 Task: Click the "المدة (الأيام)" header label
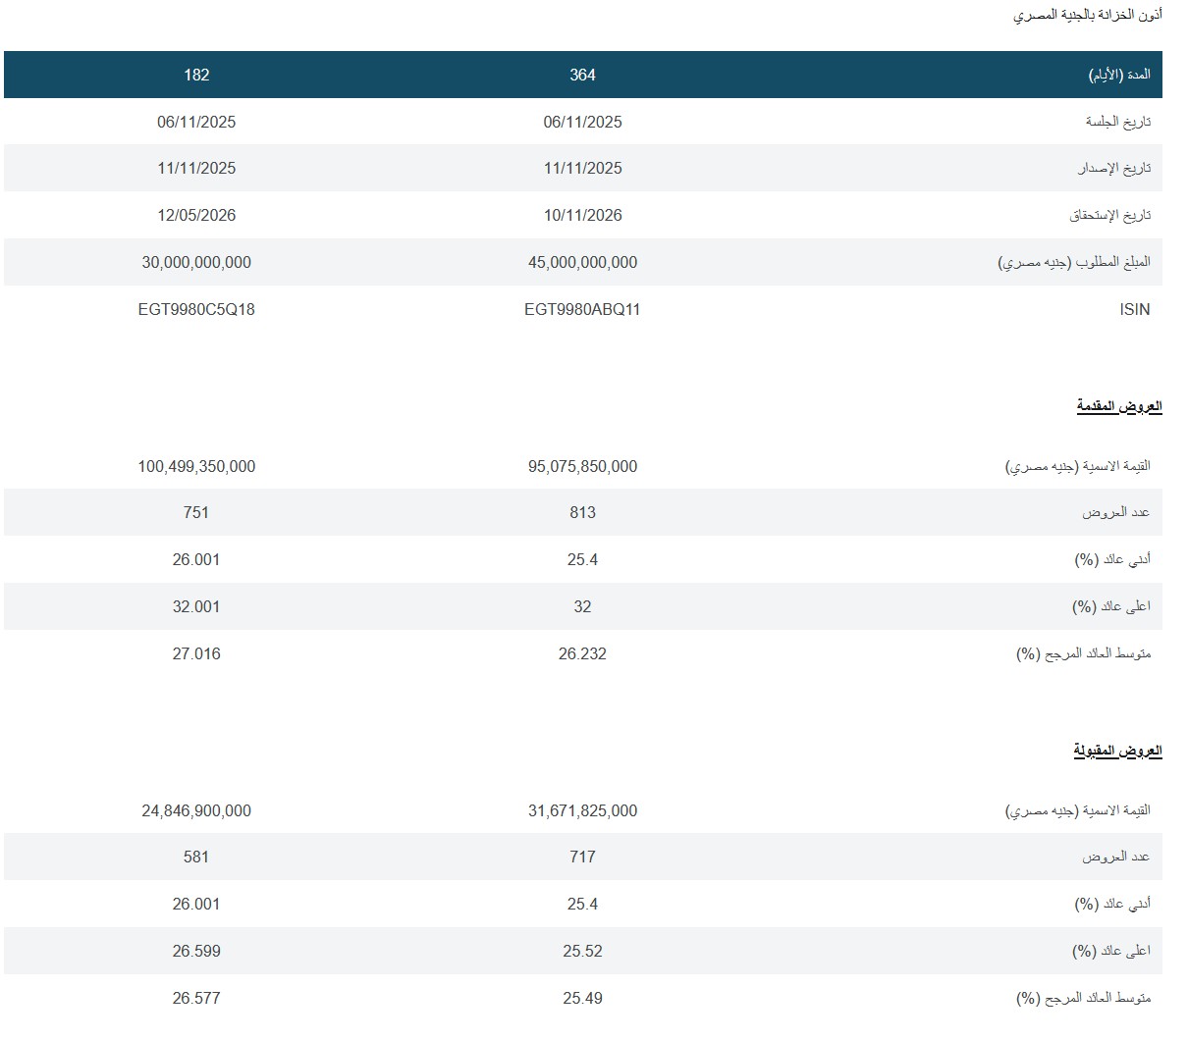1119,75
